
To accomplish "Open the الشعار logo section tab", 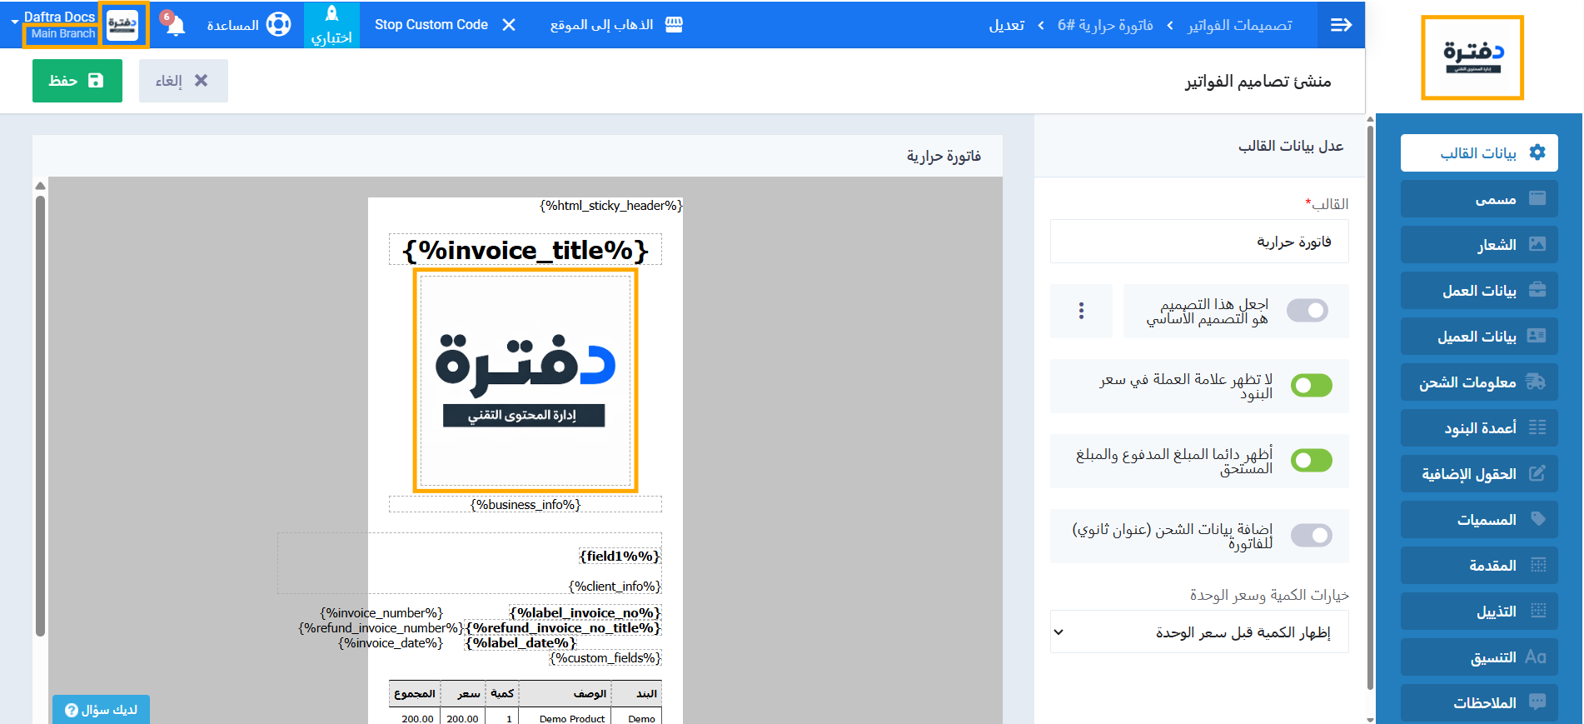I will (x=1478, y=245).
